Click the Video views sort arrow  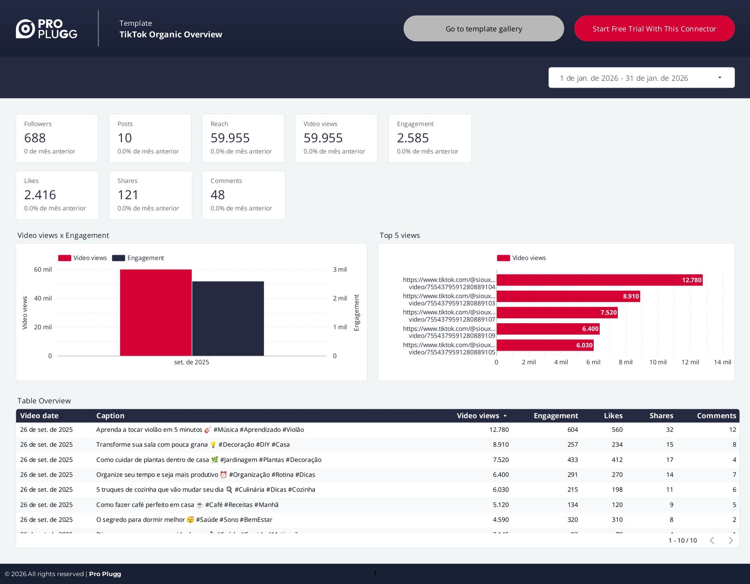click(505, 416)
